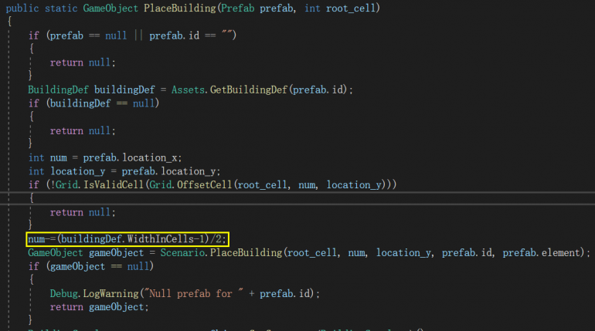Click the PlaceBuilding method name in signature

[x=180, y=8]
